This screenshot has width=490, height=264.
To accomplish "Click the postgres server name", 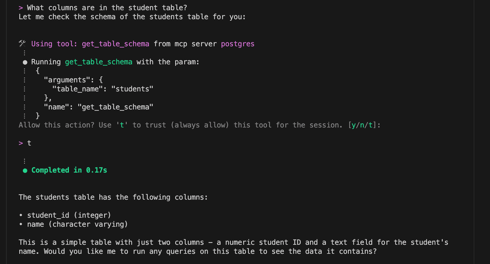I will point(238,44).
